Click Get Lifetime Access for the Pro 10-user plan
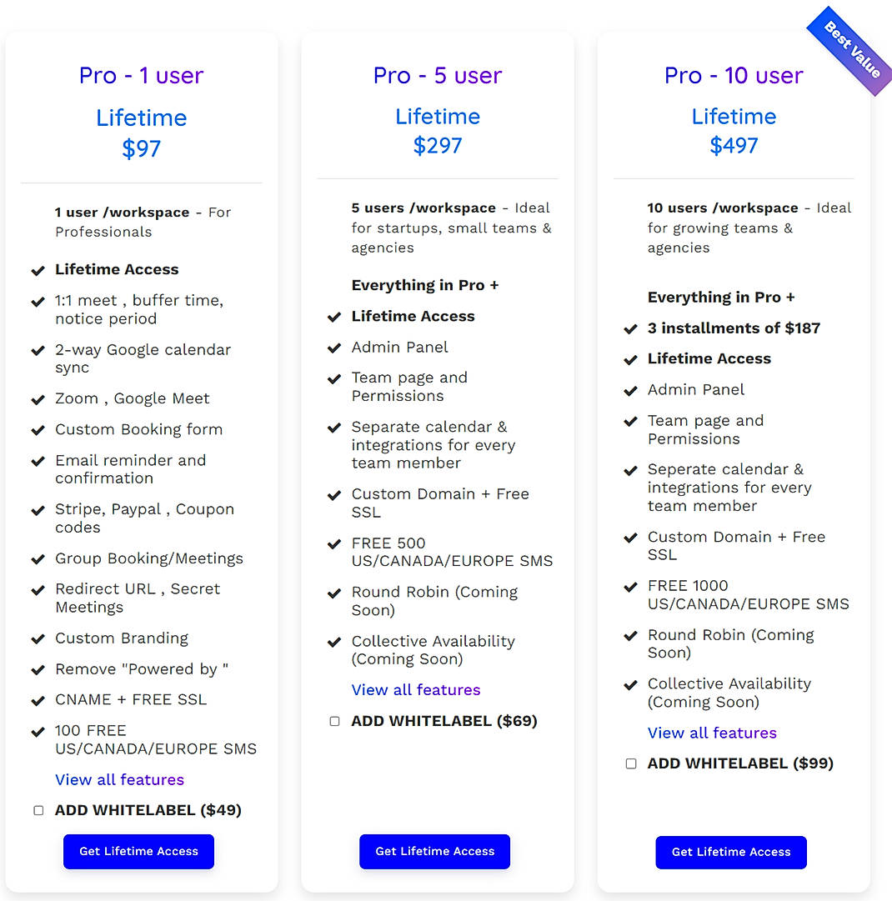This screenshot has width=892, height=901. (730, 852)
